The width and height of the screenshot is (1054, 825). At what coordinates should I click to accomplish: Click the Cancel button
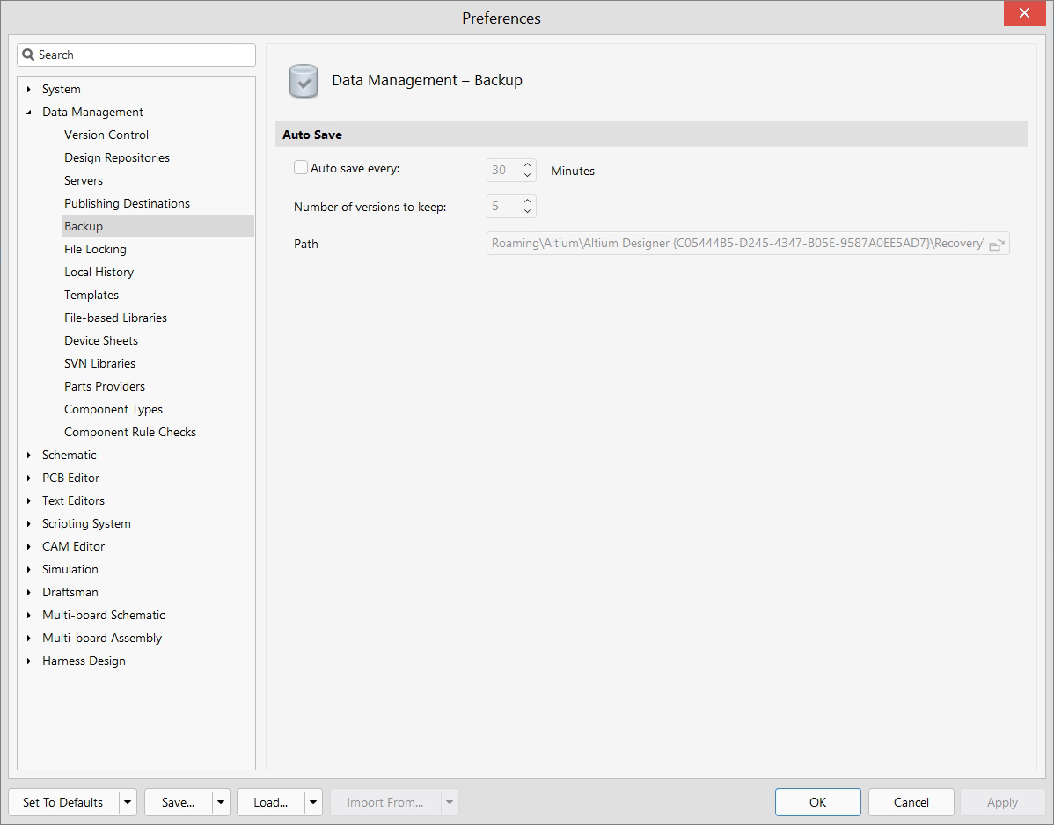click(x=911, y=802)
